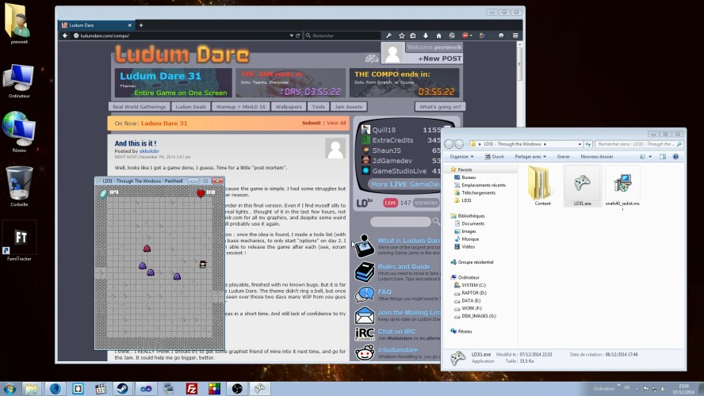This screenshot has height=396, width=704.
Task: Open SYSTEM (C:) drive in Explorer sidebar
Action: pyautogui.click(x=473, y=285)
